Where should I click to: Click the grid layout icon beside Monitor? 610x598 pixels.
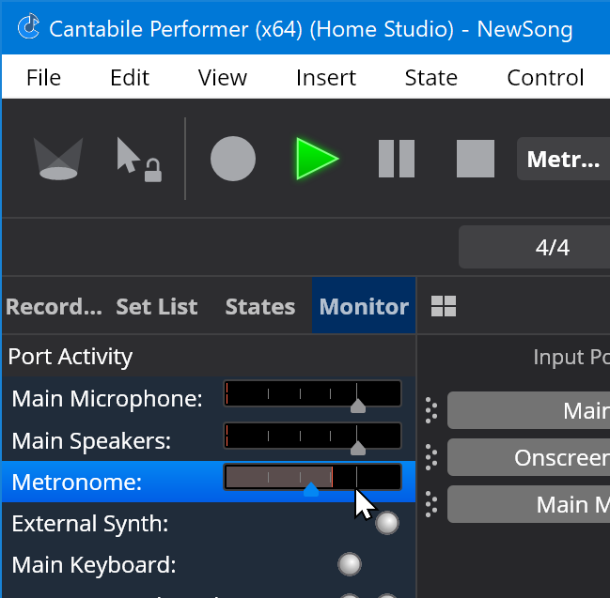(444, 306)
